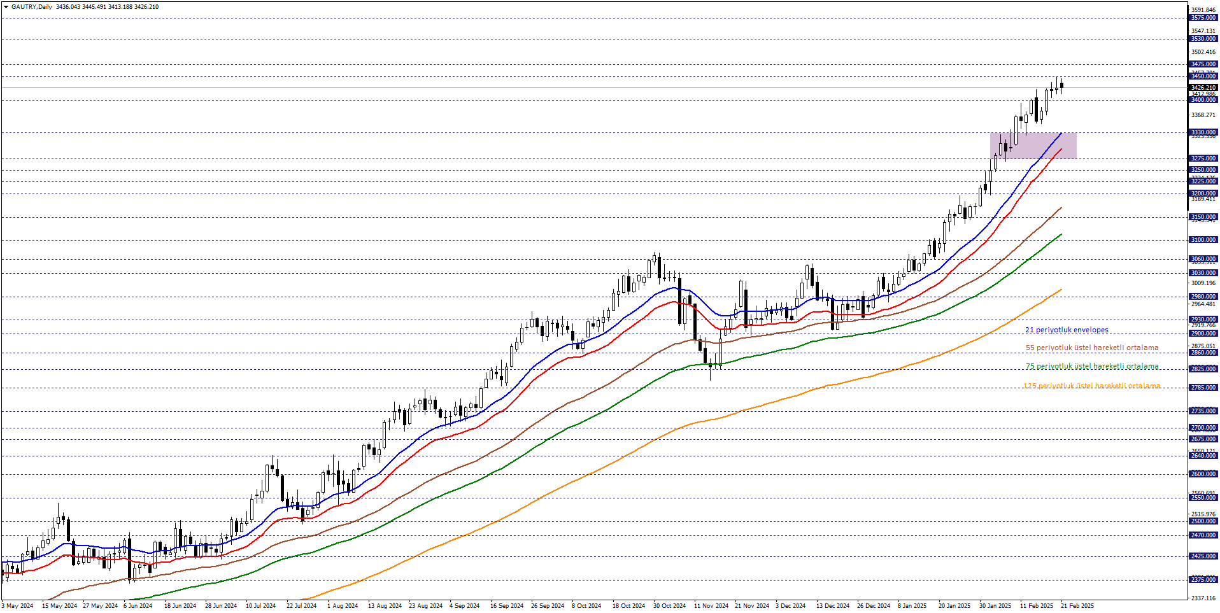Image resolution: width=1220 pixels, height=613 pixels.
Task: Select the 2425.000 horizontal line price label
Action: pyautogui.click(x=1203, y=556)
